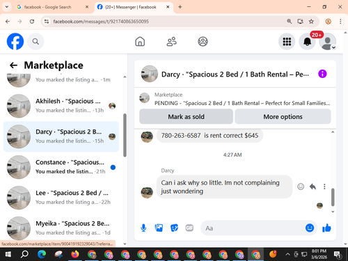Open a new browser tab
348x261 pixels.
(180, 7)
